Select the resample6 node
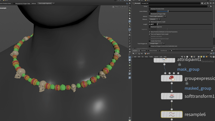Screen dimensions: 215x121 tap(172, 114)
